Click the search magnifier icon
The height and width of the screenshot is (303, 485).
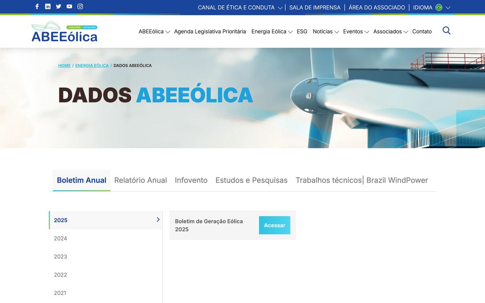tap(446, 31)
